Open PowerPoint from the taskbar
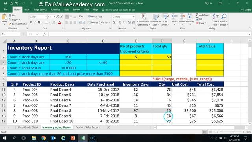Image resolution: width=252 pixels, height=142 pixels. pyautogui.click(x=73, y=138)
